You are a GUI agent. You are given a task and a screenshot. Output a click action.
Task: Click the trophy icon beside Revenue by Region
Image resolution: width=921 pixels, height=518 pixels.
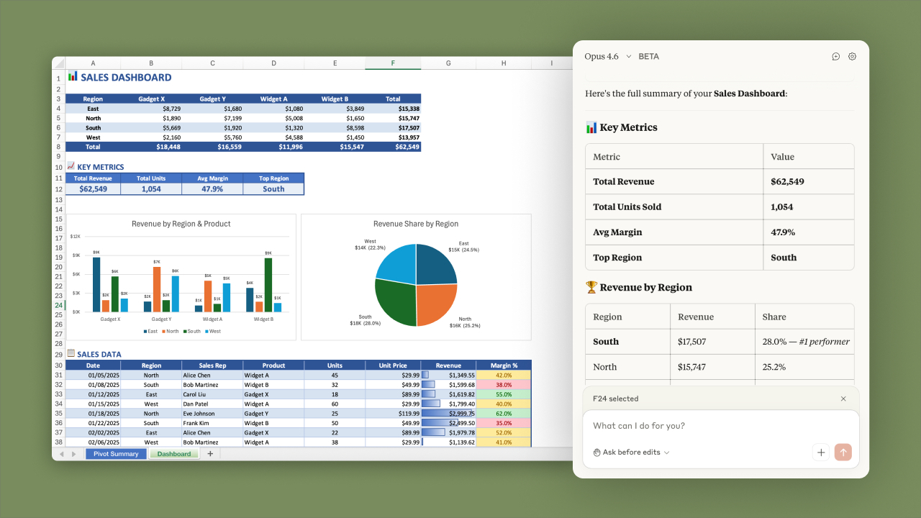[593, 287]
